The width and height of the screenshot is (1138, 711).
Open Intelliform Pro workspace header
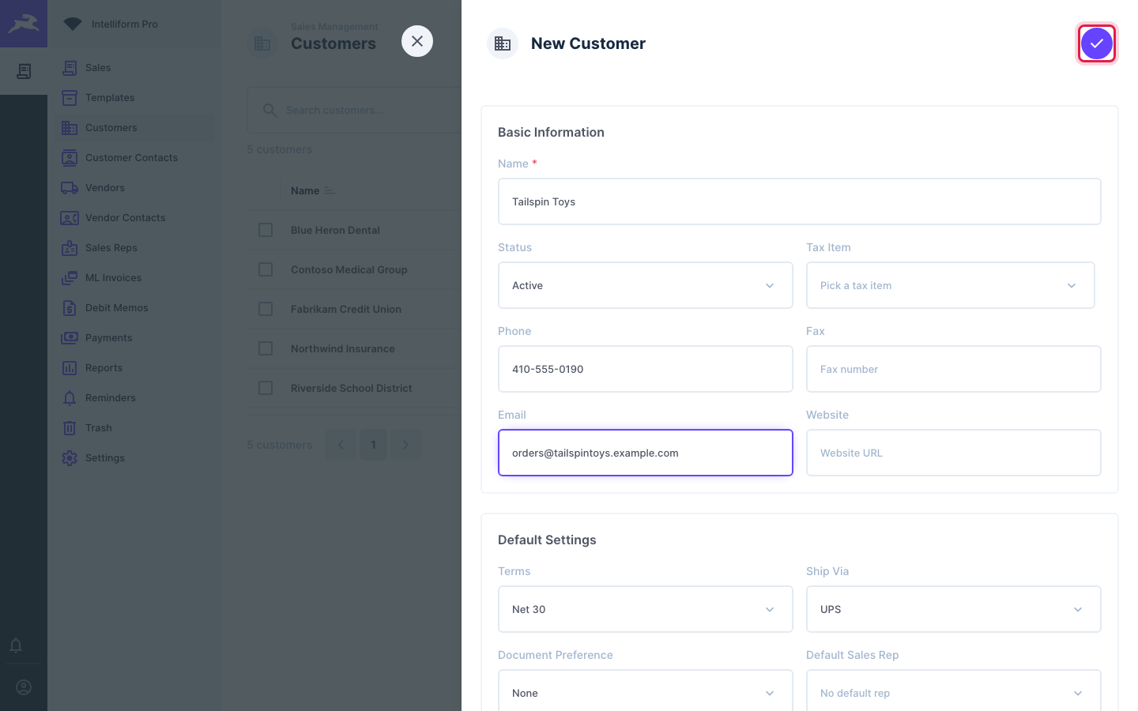click(x=134, y=24)
